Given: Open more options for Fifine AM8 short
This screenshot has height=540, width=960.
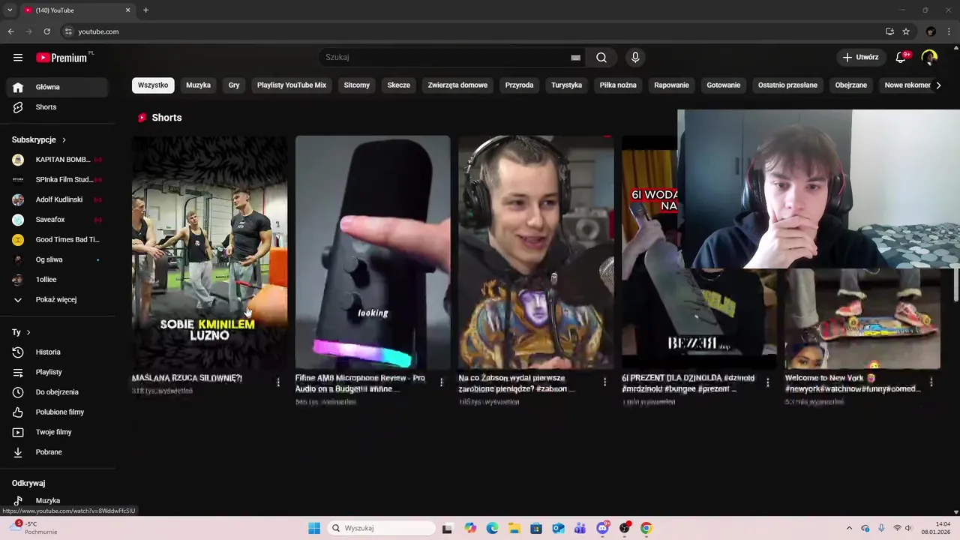Looking at the screenshot, I should pos(441,382).
